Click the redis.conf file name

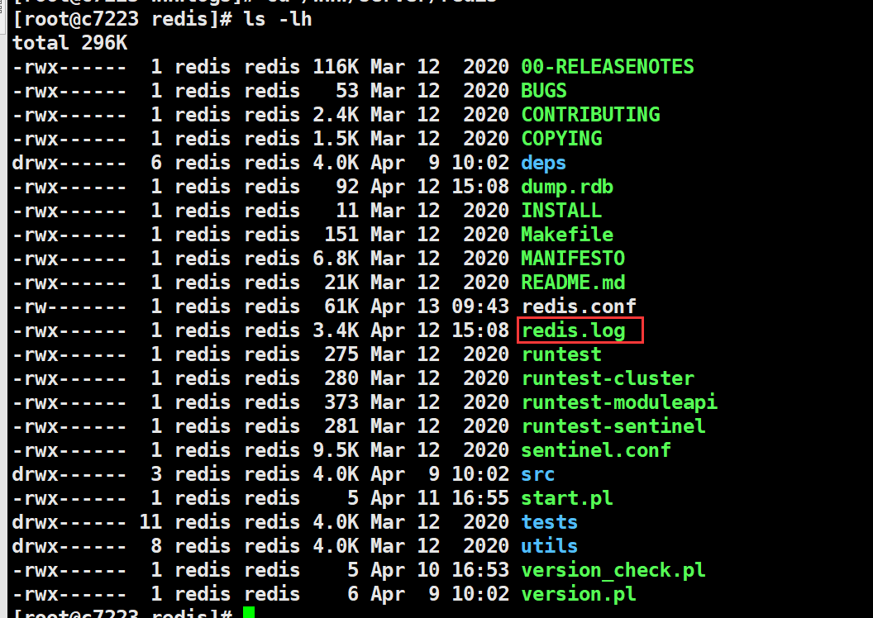pyautogui.click(x=579, y=306)
